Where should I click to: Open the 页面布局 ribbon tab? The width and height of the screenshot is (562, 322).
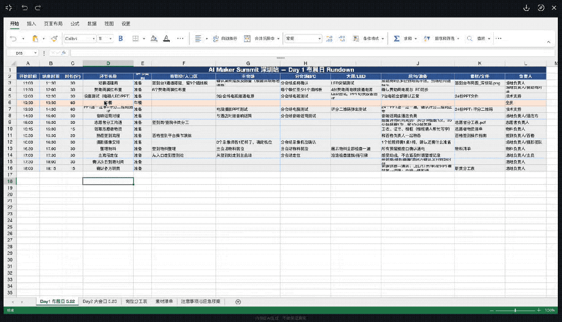53,23
